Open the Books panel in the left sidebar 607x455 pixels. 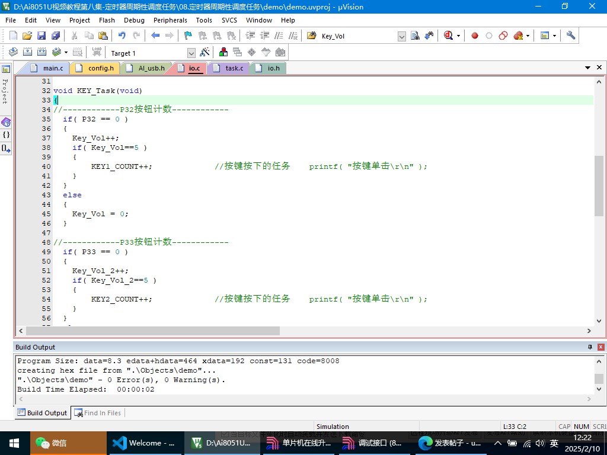click(x=6, y=123)
